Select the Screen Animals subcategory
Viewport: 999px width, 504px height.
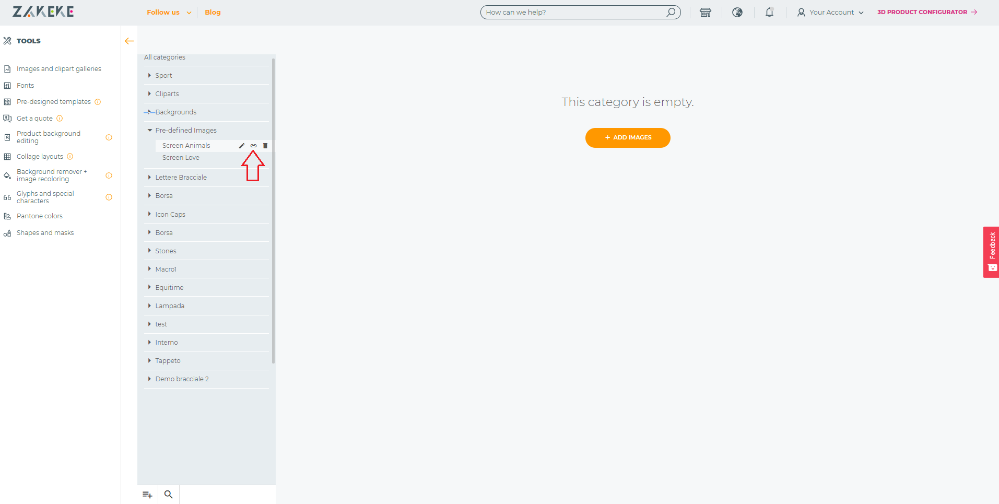pyautogui.click(x=186, y=146)
